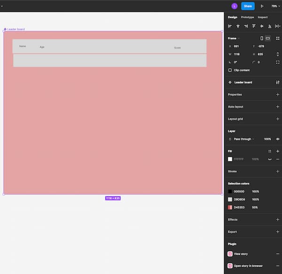
Task: Click the align horizontal centers icon
Action: (x=238, y=26)
